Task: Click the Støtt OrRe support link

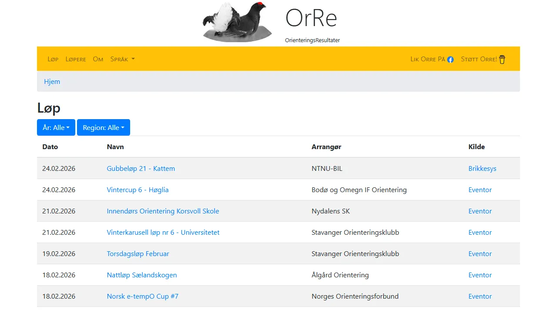Action: 480,59
